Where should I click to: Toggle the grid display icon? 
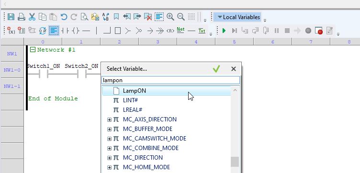[x=191, y=17]
